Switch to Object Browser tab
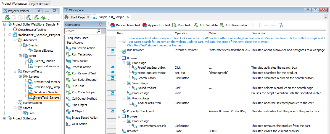The width and height of the screenshot is (330, 134). pyautogui.click(x=39, y=4)
